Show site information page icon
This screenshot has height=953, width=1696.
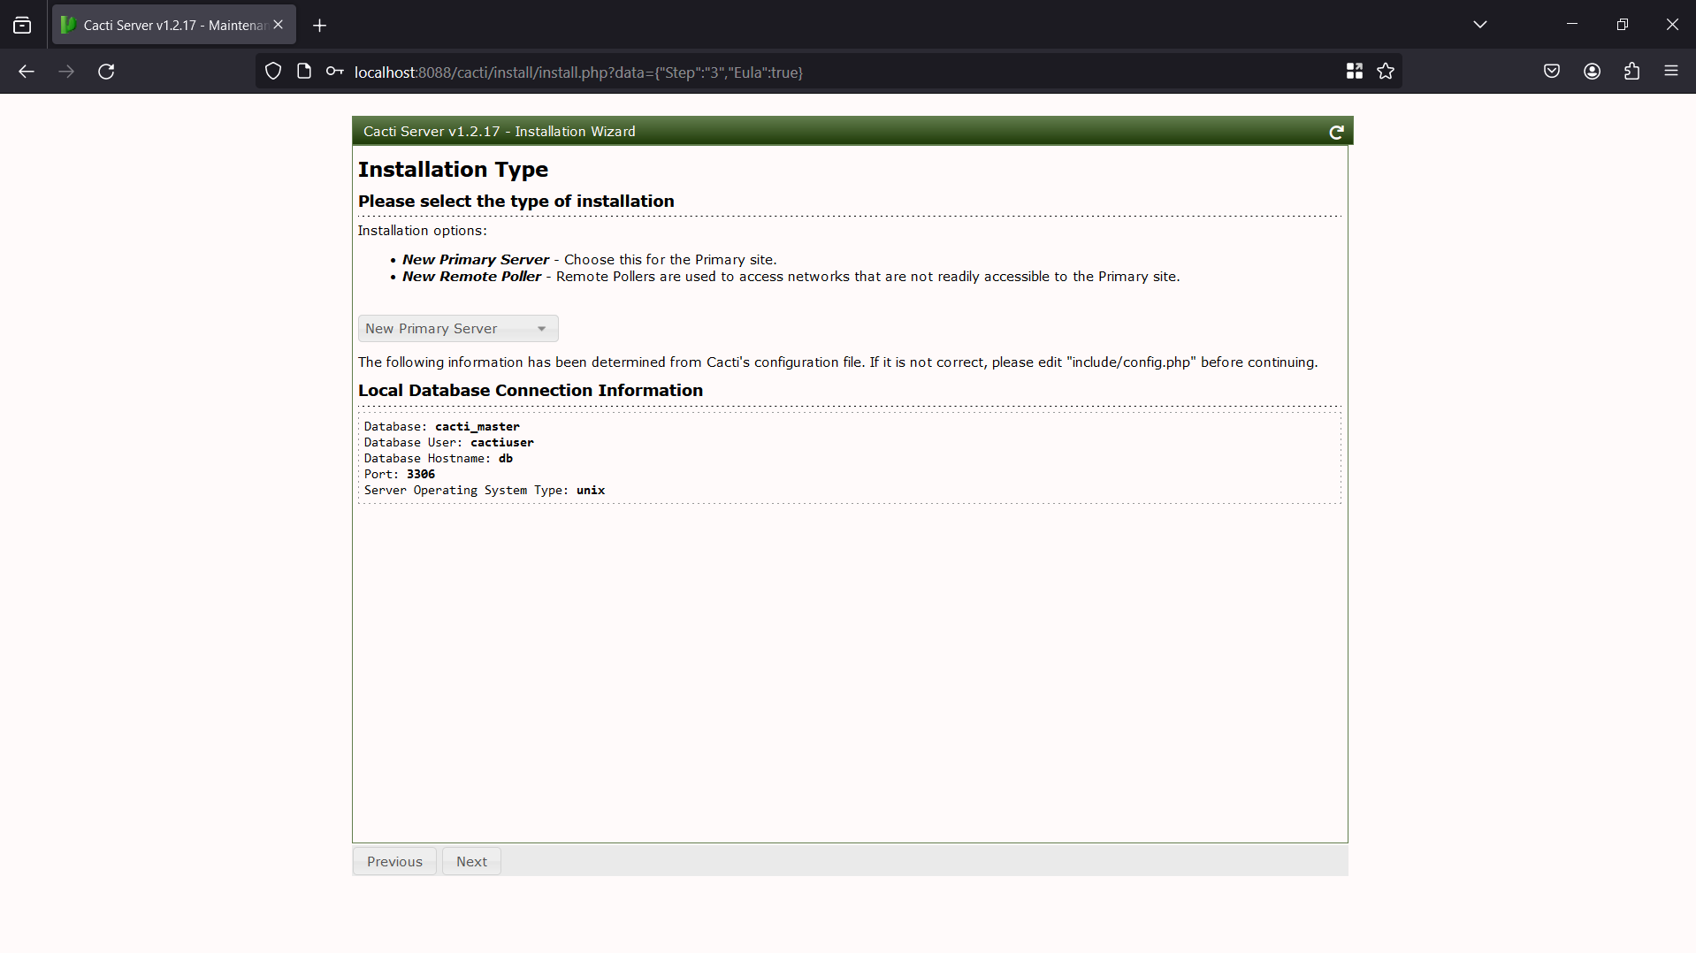304,72
